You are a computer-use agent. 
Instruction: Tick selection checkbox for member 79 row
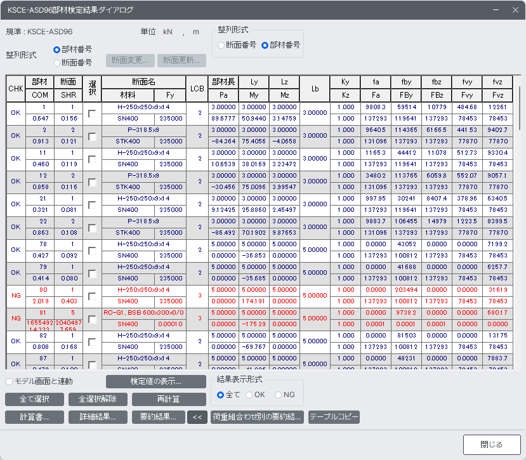(92, 273)
